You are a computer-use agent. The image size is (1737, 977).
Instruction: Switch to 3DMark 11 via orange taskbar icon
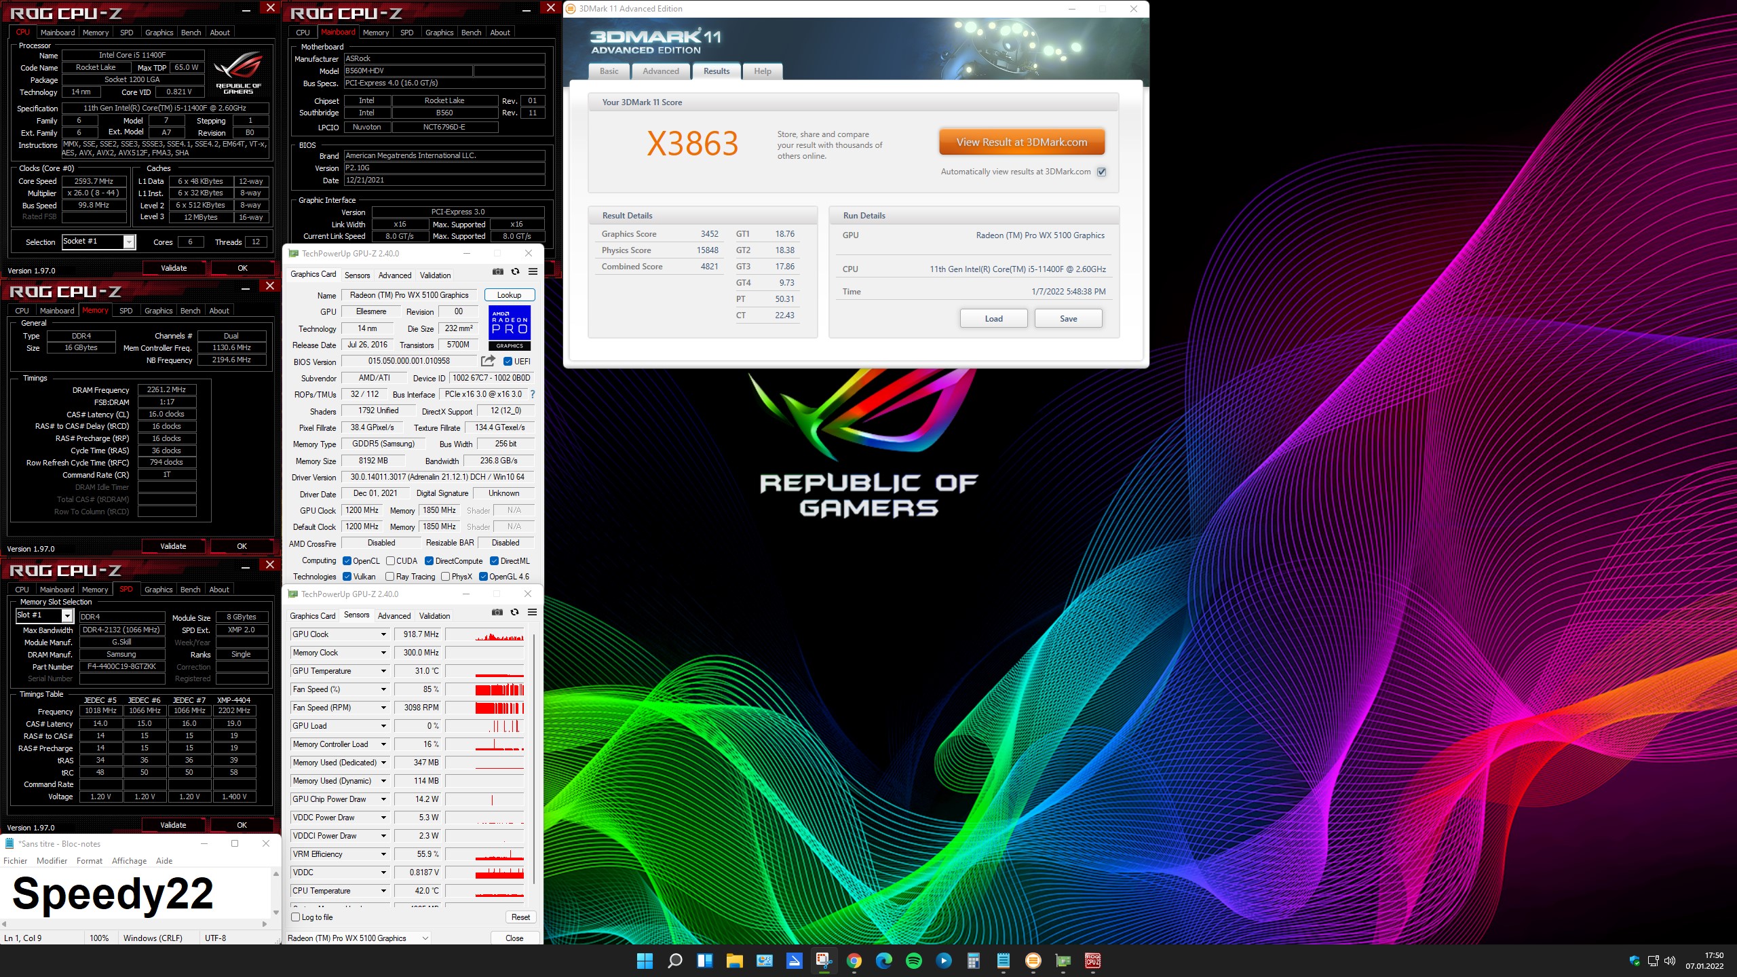click(x=1033, y=961)
